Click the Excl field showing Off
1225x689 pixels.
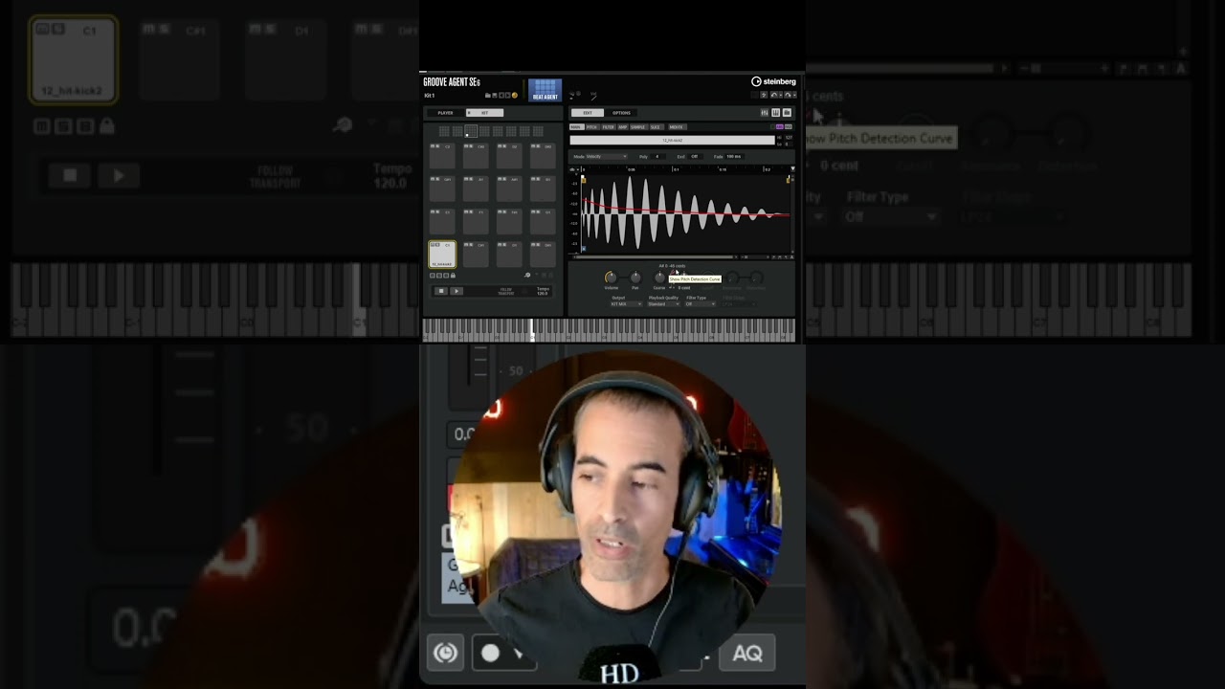point(695,156)
